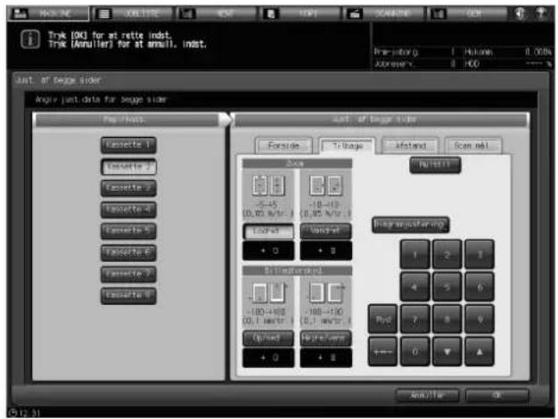Tap keypad digit 0

click(415, 352)
